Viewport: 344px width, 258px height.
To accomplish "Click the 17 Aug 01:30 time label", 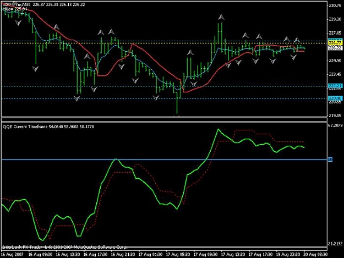I will (x=150, y=255).
